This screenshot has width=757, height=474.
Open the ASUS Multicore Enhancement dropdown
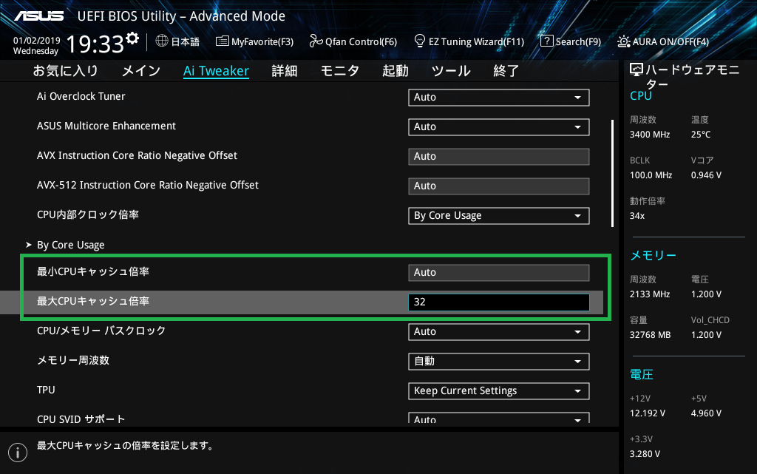499,127
